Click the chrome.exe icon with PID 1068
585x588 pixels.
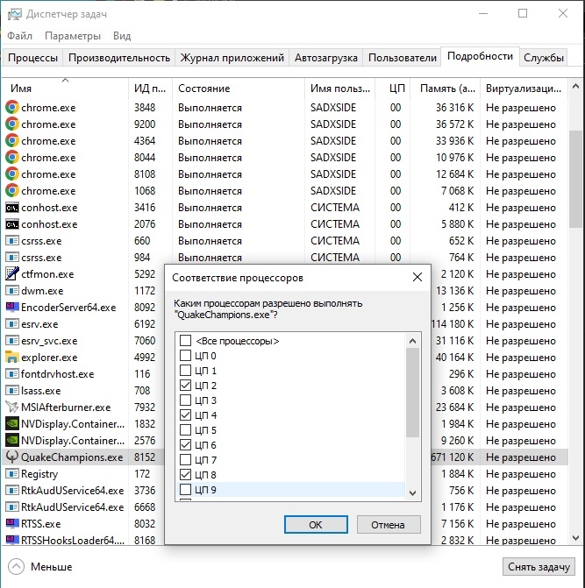[12, 191]
